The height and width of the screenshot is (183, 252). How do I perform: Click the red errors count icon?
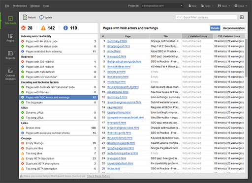coord(24,28)
